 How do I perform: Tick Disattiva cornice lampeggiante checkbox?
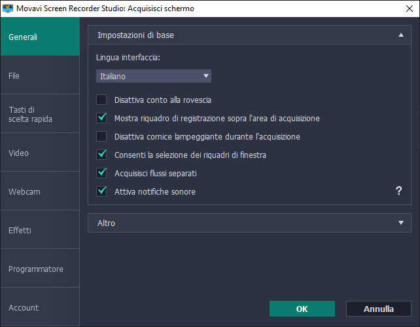pos(101,137)
